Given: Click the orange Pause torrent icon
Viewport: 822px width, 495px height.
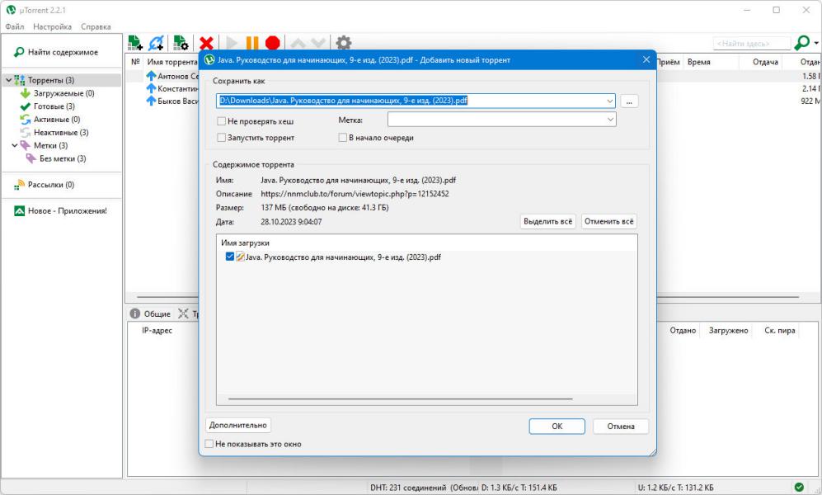Looking at the screenshot, I should [252, 43].
